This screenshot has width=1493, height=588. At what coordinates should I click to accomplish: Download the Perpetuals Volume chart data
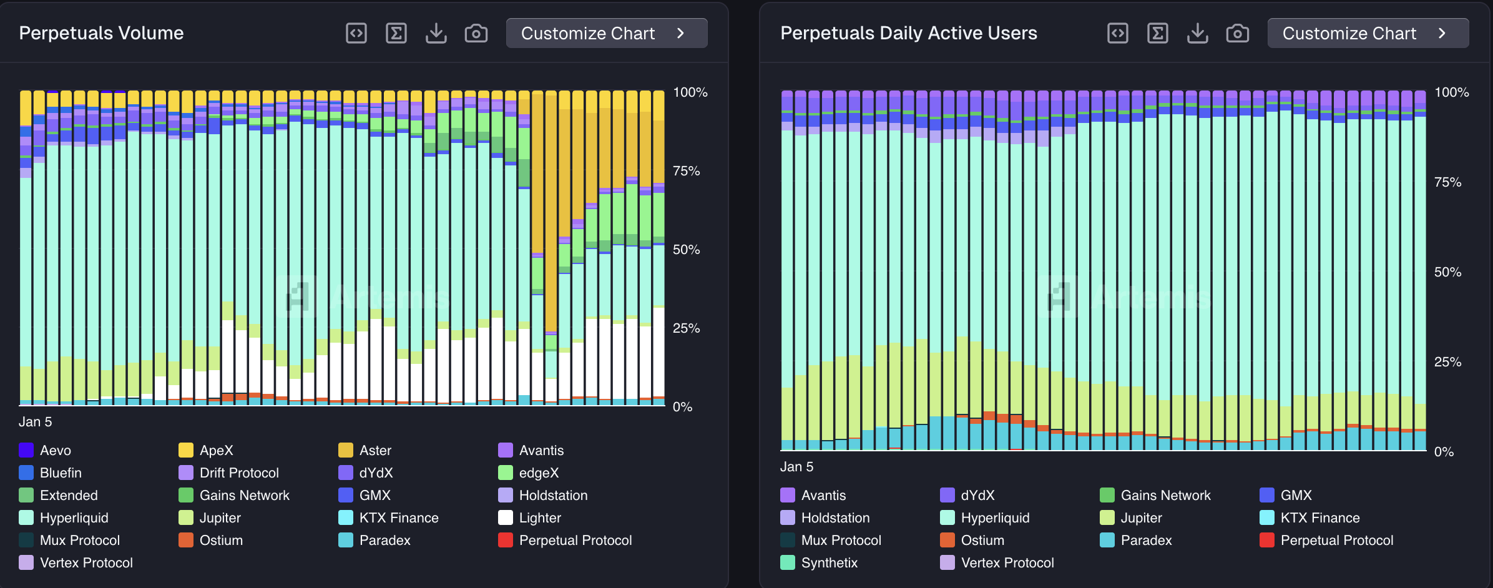coord(436,33)
